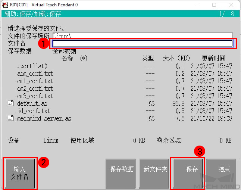Minimize the Virtual Teach Pendant window

[197, 5]
